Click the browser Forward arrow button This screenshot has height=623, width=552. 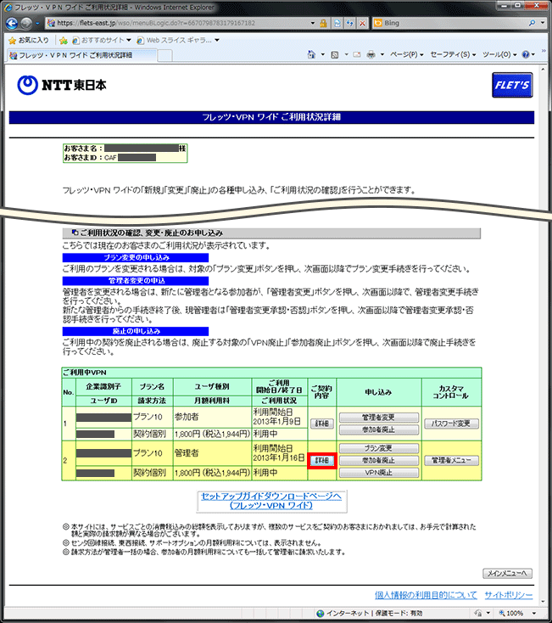point(26,24)
